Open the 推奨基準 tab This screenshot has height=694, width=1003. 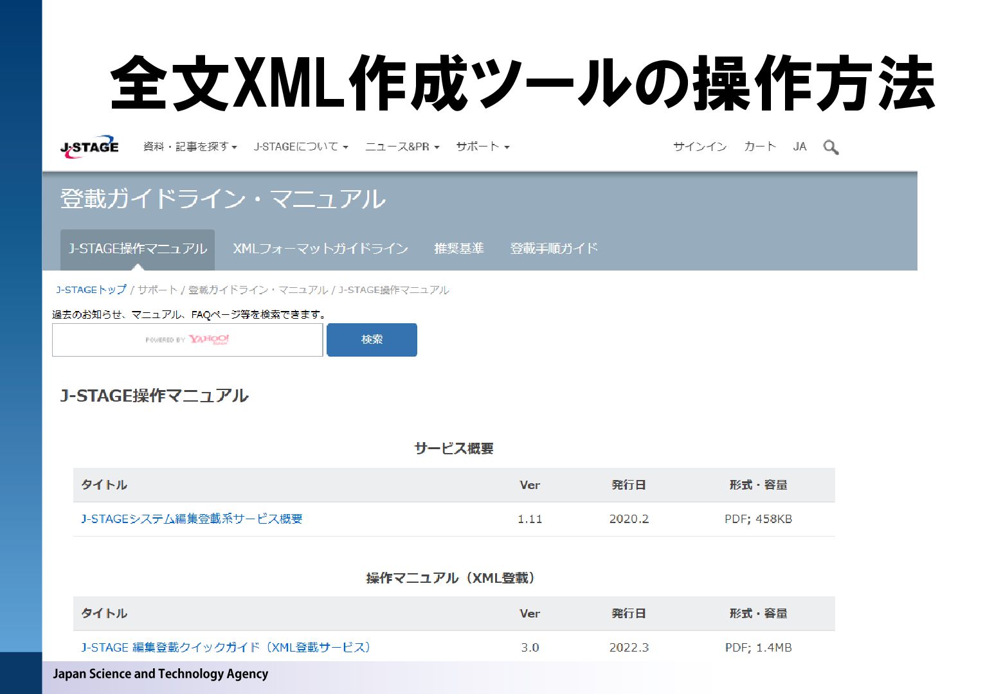click(459, 249)
